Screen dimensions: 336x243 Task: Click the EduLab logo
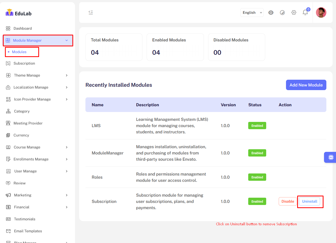(x=18, y=13)
